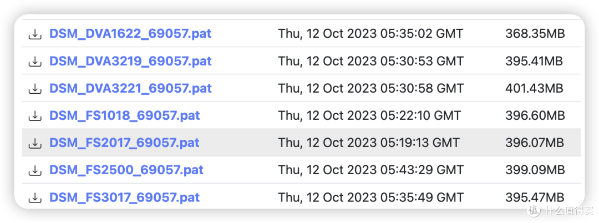Click download icon for DSM_FS3017_69057.pat
This screenshot has height=223, width=599.
tap(35, 198)
